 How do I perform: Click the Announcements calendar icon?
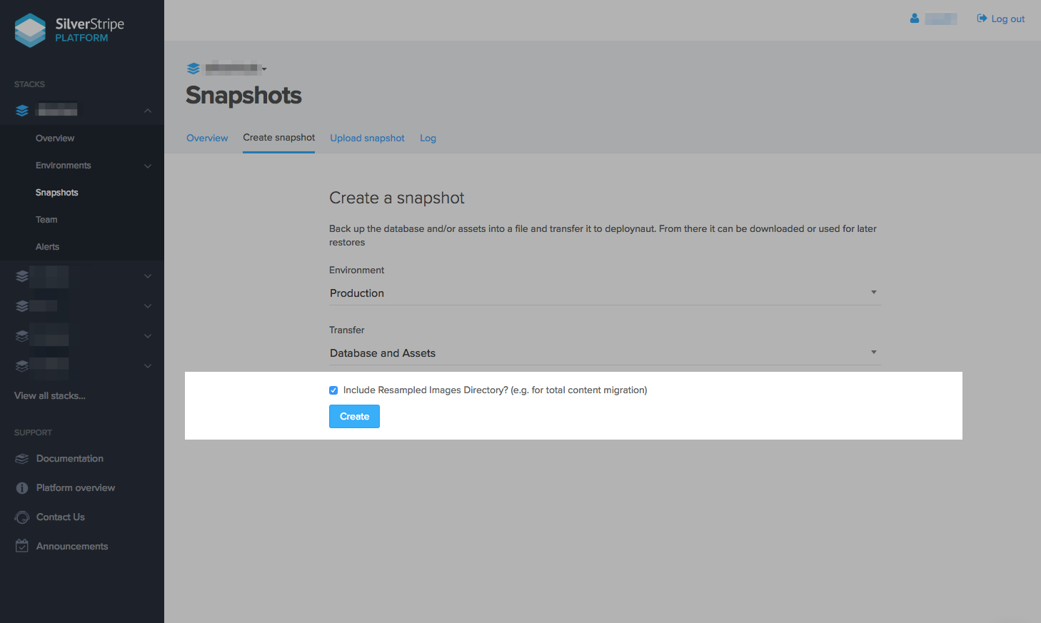pos(22,546)
